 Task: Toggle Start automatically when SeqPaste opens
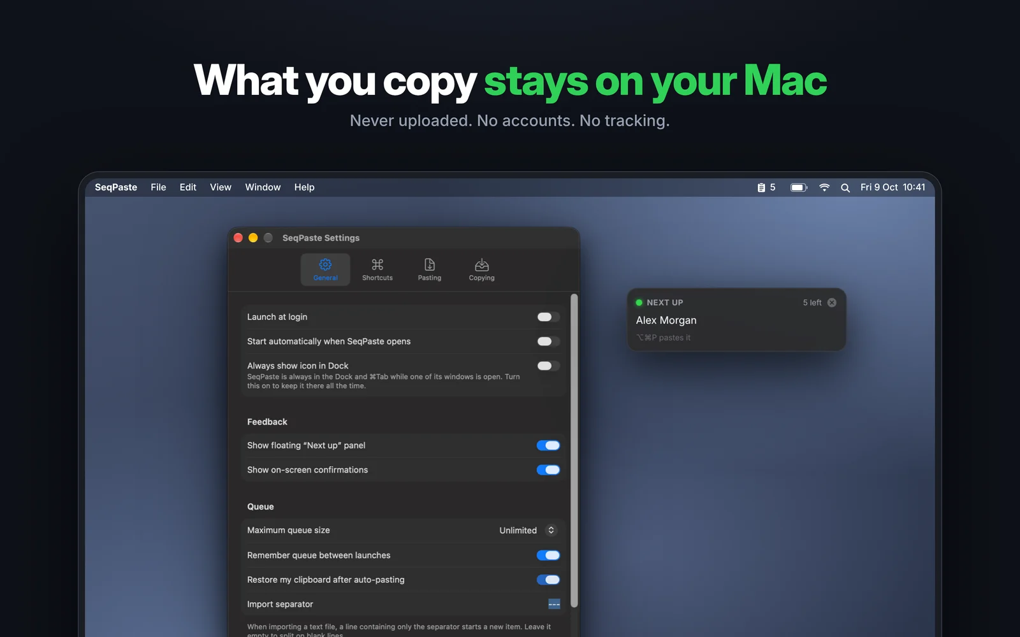click(x=548, y=341)
